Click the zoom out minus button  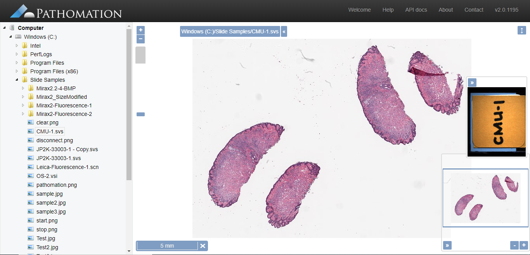tap(141, 39)
